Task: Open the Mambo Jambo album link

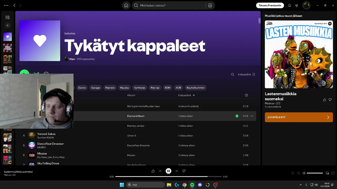Action: tap(136, 126)
